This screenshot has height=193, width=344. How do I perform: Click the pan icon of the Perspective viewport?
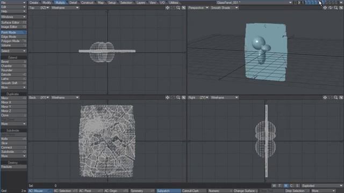tap(325, 8)
